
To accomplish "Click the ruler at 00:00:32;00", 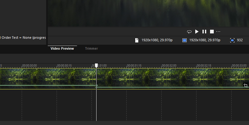I will tap(169, 65).
